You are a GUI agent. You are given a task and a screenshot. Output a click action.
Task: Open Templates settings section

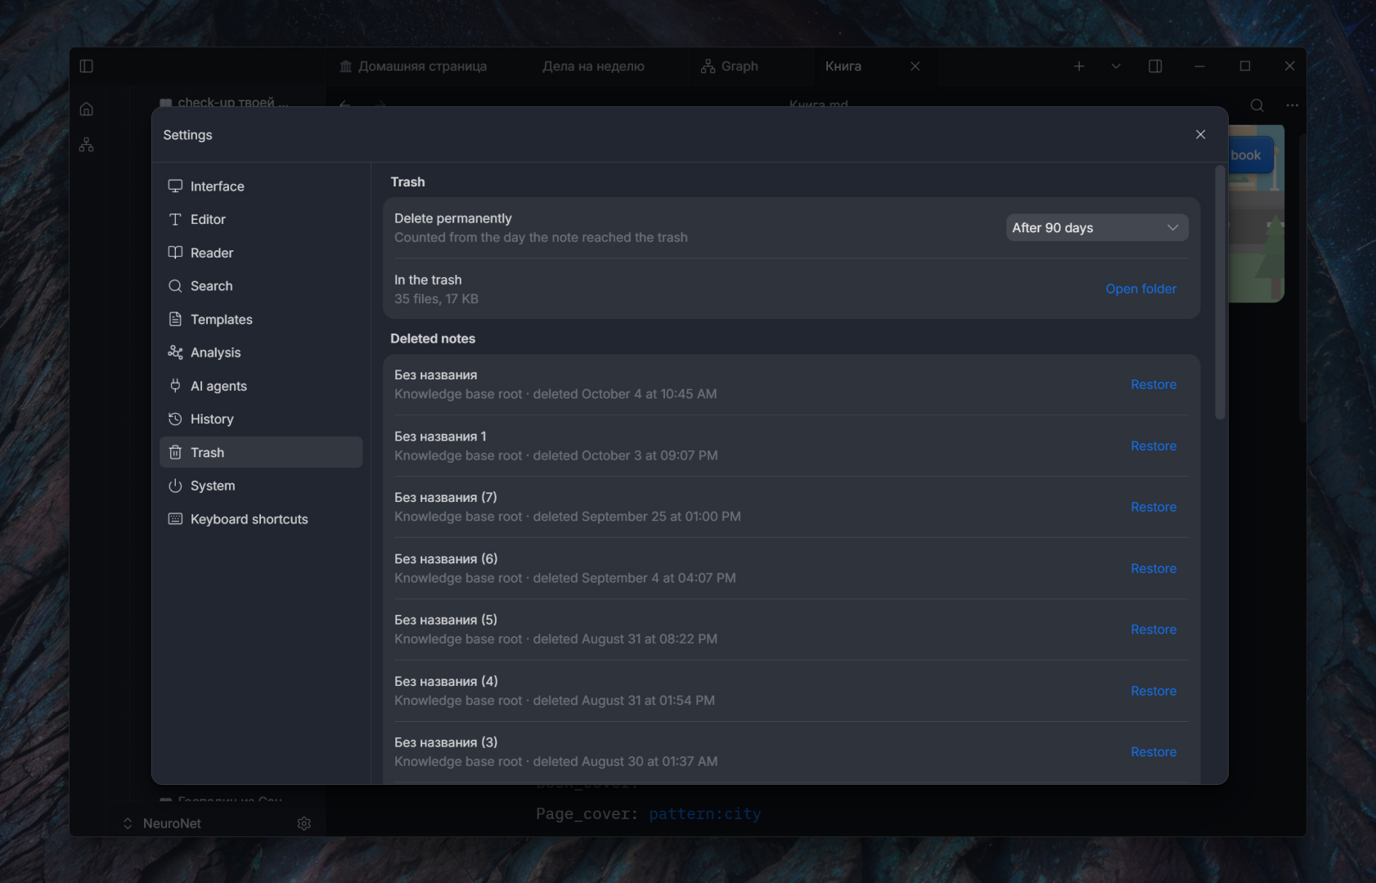(x=261, y=320)
